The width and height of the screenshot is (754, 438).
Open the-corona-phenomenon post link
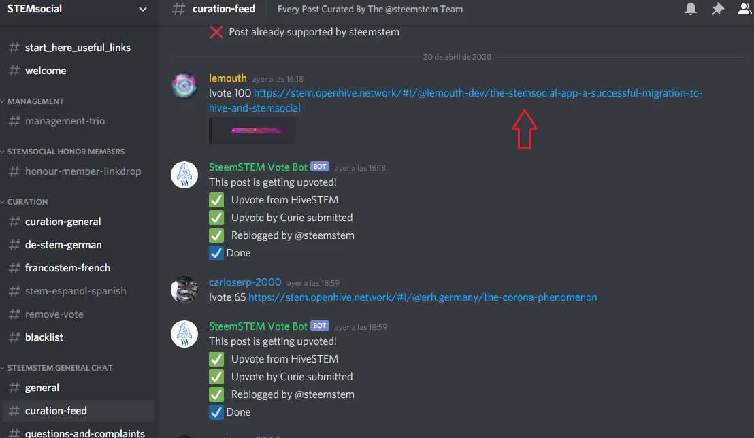[x=423, y=297]
